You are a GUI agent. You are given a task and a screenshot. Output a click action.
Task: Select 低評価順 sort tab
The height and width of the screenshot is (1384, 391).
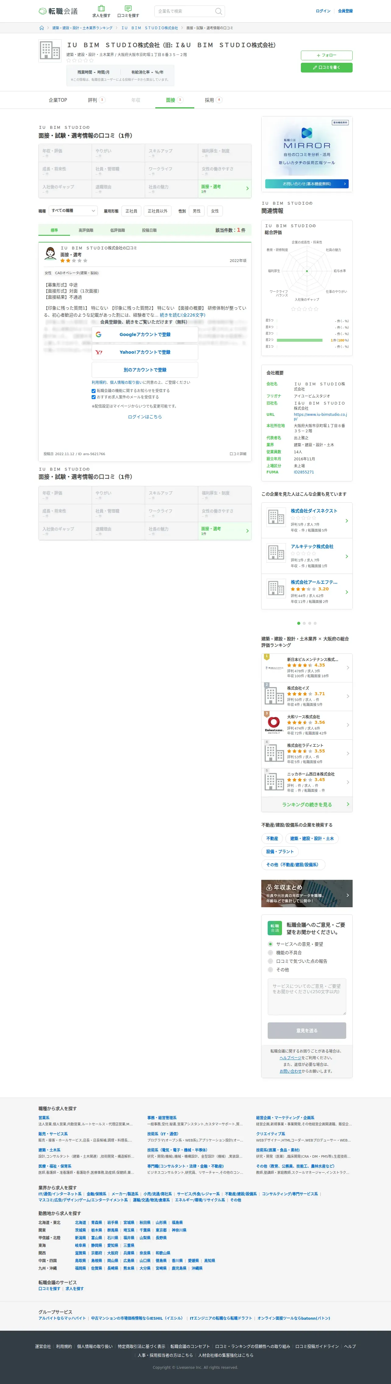[118, 231]
